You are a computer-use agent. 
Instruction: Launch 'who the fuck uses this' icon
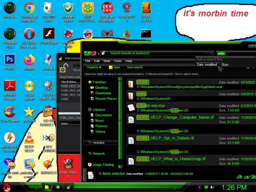pyautogui.click(x=10, y=142)
